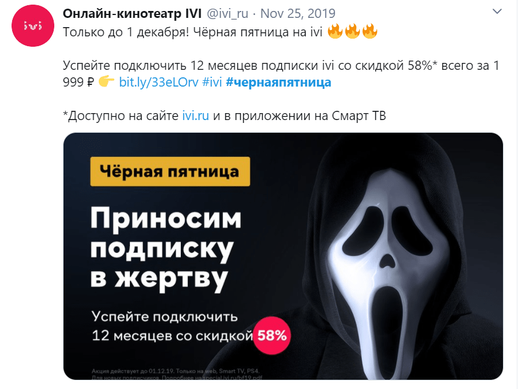Visit the ivi.ru site link
The width and height of the screenshot is (518, 389).
(196, 115)
